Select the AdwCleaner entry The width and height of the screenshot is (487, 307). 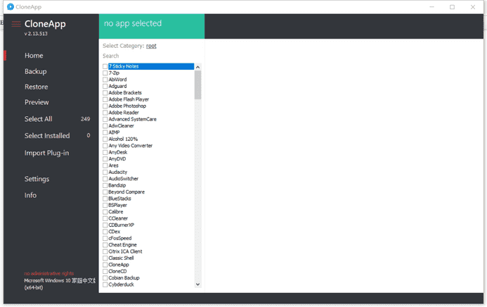coord(121,126)
